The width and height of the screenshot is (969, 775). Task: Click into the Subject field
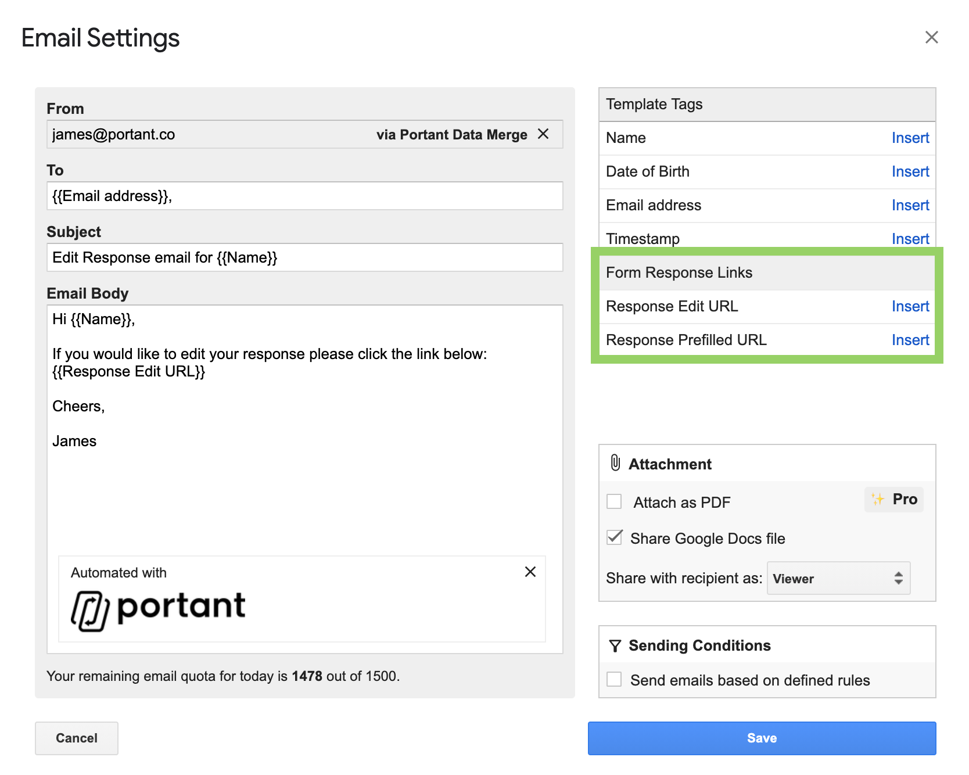point(304,257)
